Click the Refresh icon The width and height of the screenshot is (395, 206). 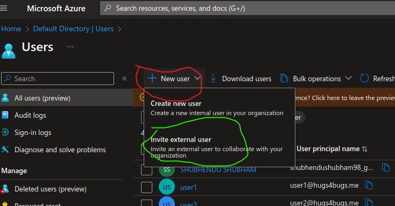coord(364,79)
